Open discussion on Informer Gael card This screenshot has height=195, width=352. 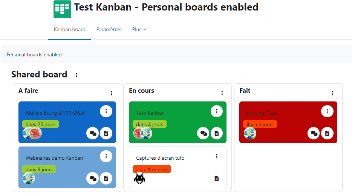point(314,133)
